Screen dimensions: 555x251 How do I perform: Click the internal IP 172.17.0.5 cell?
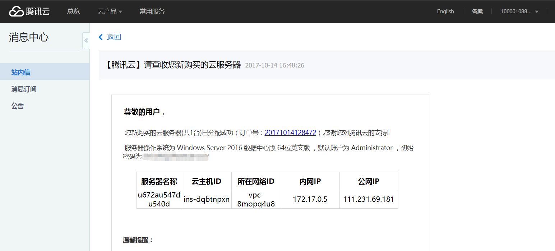point(310,199)
